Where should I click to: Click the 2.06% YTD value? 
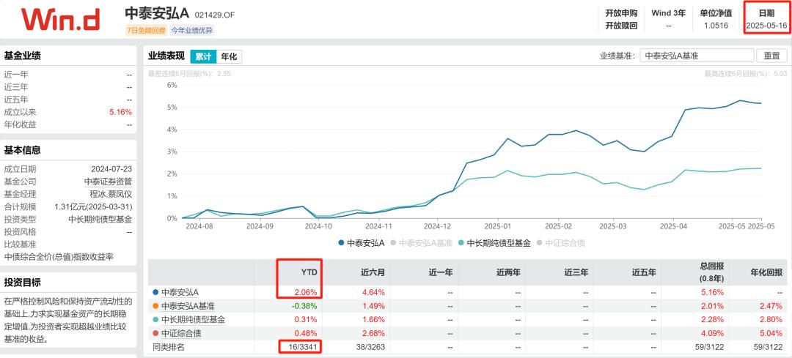(306, 292)
